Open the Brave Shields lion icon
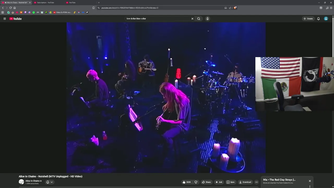The width and height of the screenshot is (334, 188). coord(235,8)
